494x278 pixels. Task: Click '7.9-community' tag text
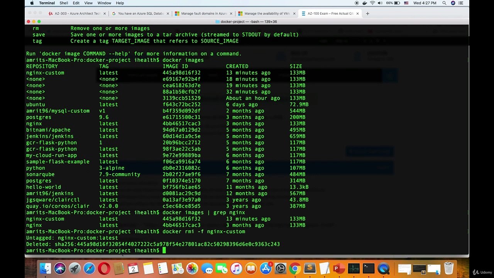pyautogui.click(x=120, y=175)
